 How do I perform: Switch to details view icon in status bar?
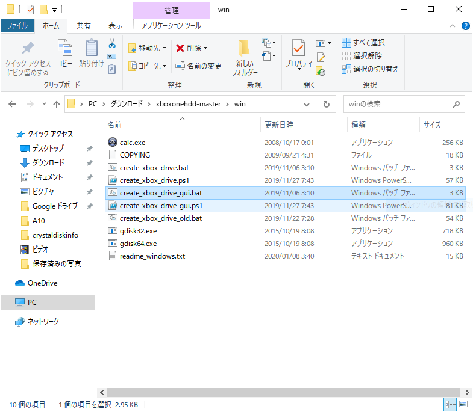click(450, 404)
